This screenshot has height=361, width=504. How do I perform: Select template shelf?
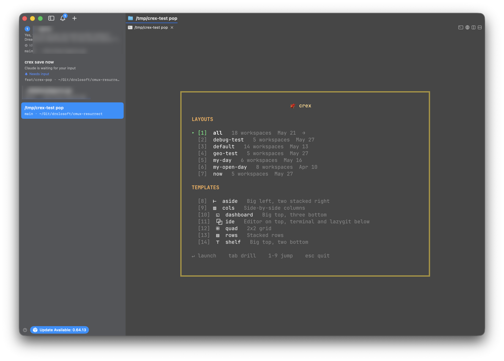coord(253,242)
